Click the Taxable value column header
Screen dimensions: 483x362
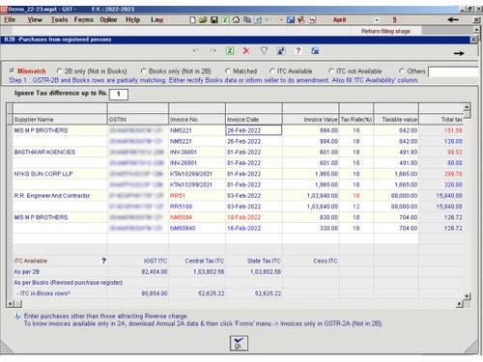(396, 120)
